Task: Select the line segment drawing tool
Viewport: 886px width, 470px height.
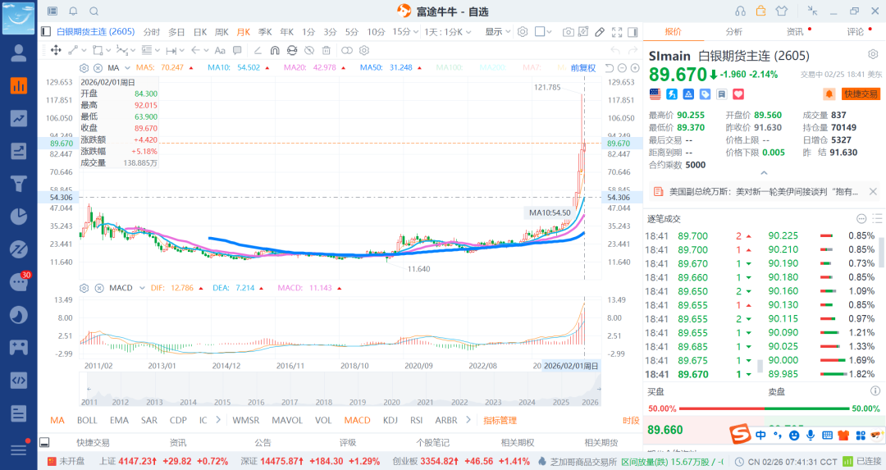Action: (72, 50)
